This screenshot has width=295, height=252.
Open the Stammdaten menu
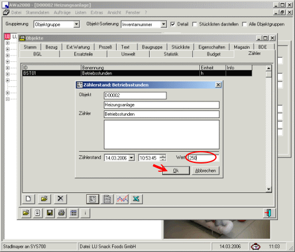(37, 12)
